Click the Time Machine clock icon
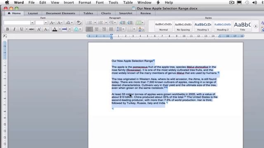The width and height of the screenshot is (264, 148). [x=247, y=2]
